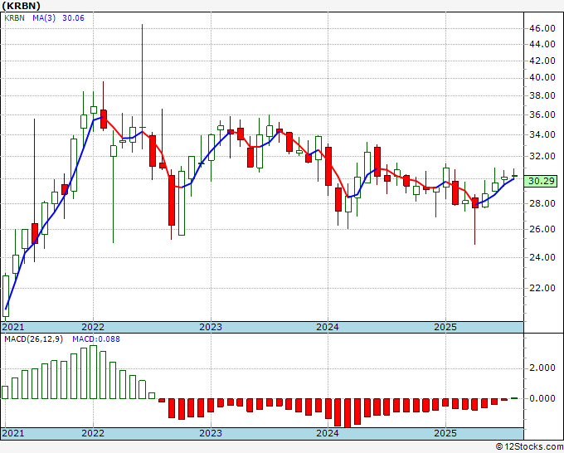Click the 0.000 MACD axis label

(x=542, y=398)
